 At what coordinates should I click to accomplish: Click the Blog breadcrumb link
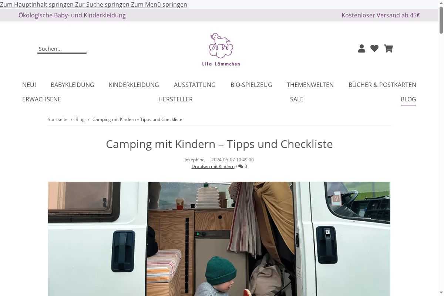click(80, 120)
